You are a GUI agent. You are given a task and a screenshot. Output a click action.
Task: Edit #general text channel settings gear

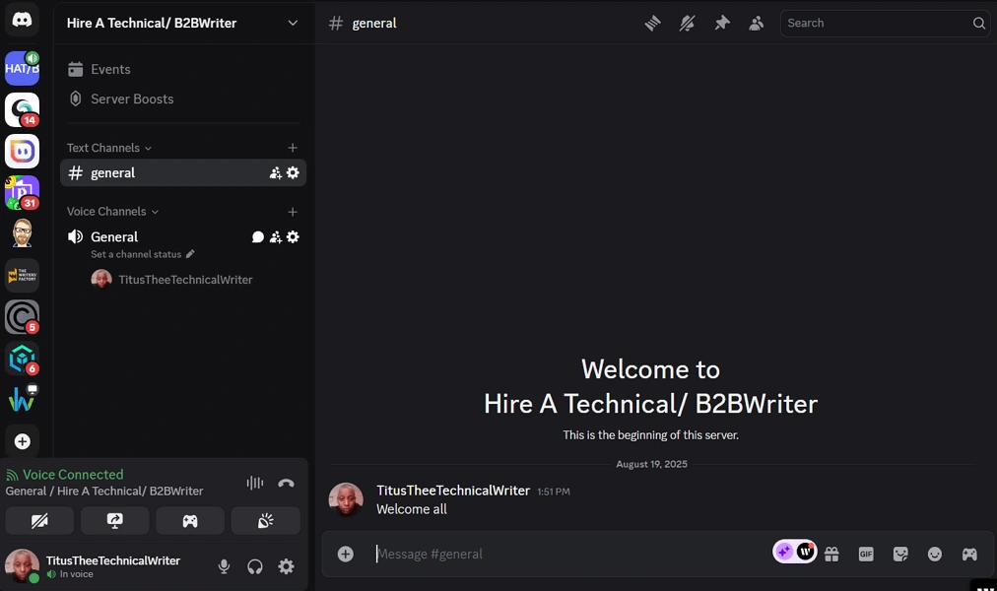[293, 172]
